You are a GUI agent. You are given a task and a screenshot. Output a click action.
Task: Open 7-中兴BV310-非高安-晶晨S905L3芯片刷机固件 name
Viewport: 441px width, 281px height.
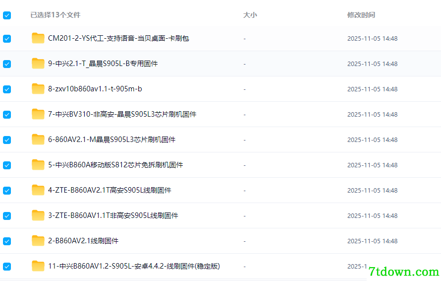point(122,114)
